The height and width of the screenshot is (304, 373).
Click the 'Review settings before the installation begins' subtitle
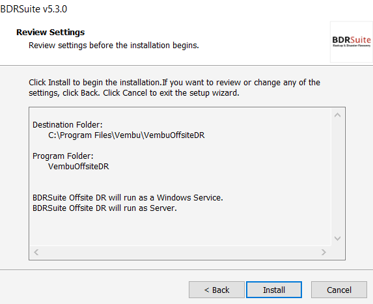(x=114, y=45)
